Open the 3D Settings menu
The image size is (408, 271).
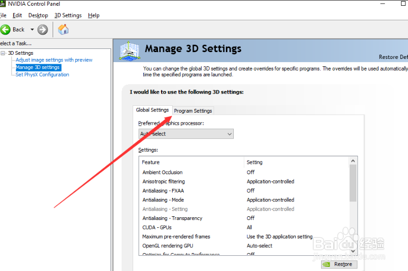coord(68,15)
